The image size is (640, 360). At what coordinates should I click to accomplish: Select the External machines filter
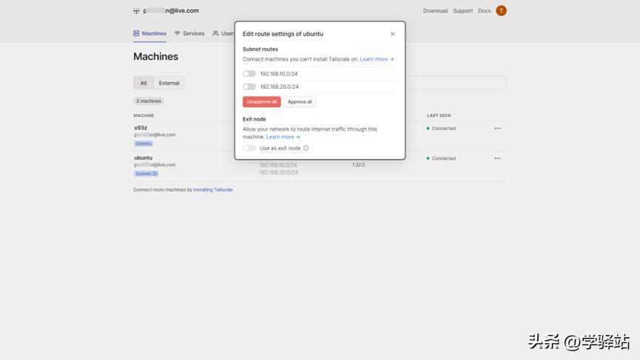(169, 84)
